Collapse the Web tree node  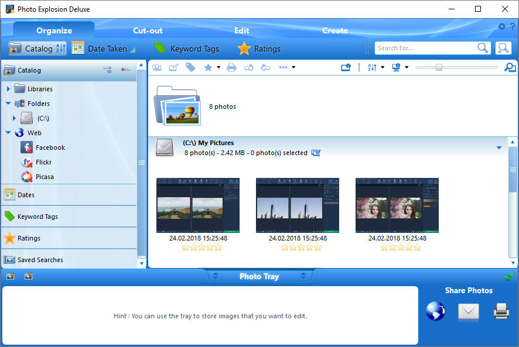coord(8,133)
